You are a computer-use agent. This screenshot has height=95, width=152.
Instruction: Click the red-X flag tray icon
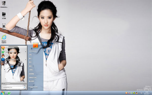129,93
